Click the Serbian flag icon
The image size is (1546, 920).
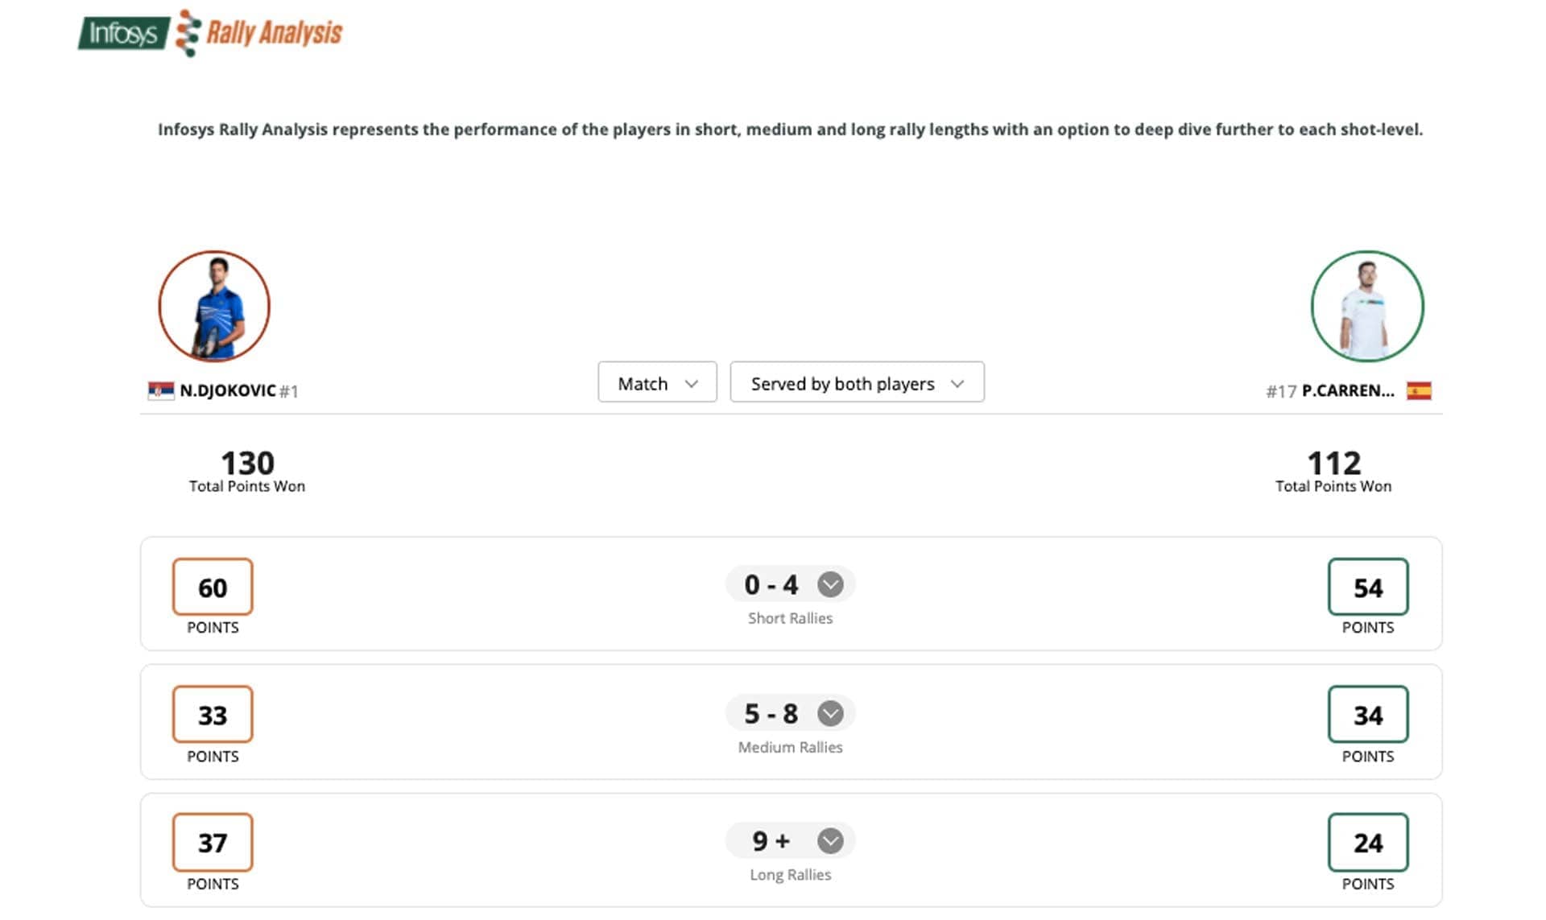click(x=161, y=390)
